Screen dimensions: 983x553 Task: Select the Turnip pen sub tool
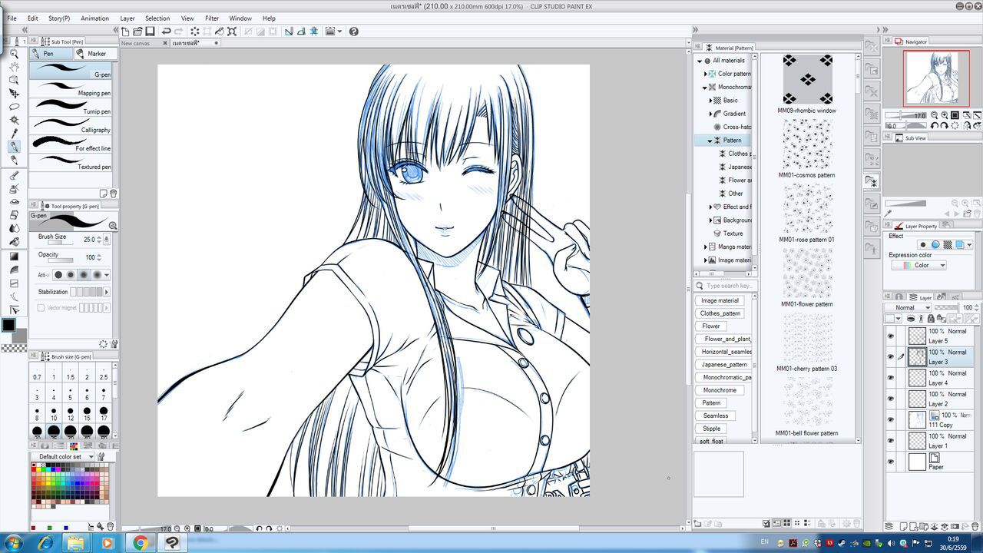coord(71,107)
